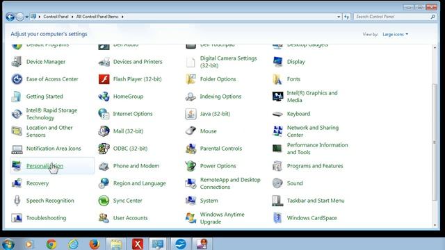Open the Flash Player red icon

coord(104,79)
